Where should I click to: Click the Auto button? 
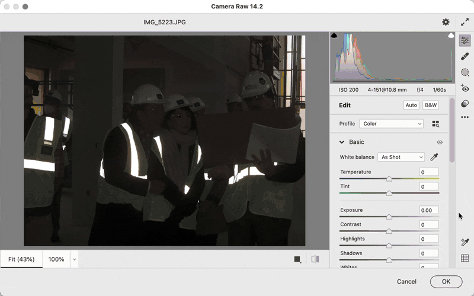click(x=411, y=105)
